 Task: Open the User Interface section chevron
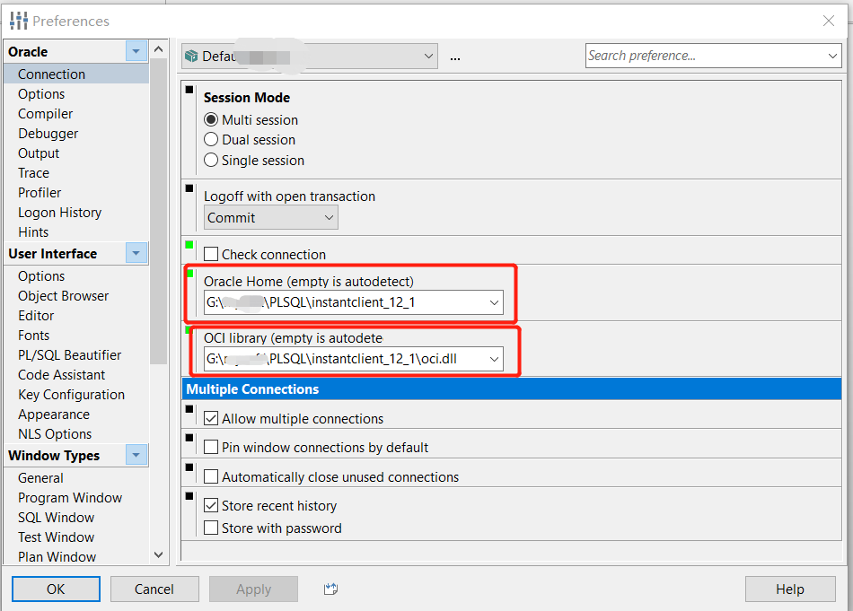136,253
